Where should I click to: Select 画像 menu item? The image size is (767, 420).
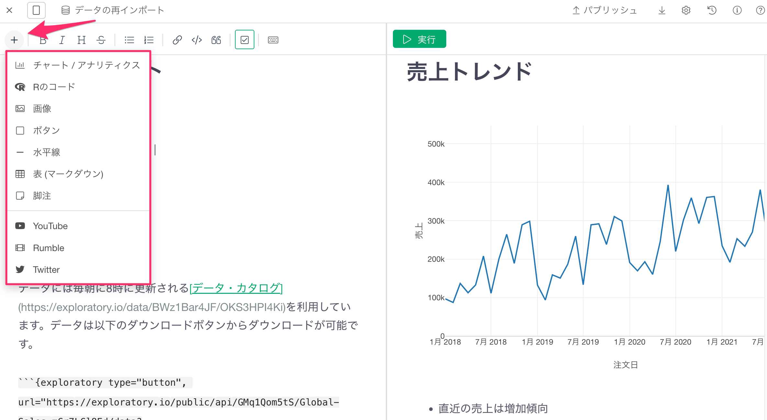[x=78, y=109]
